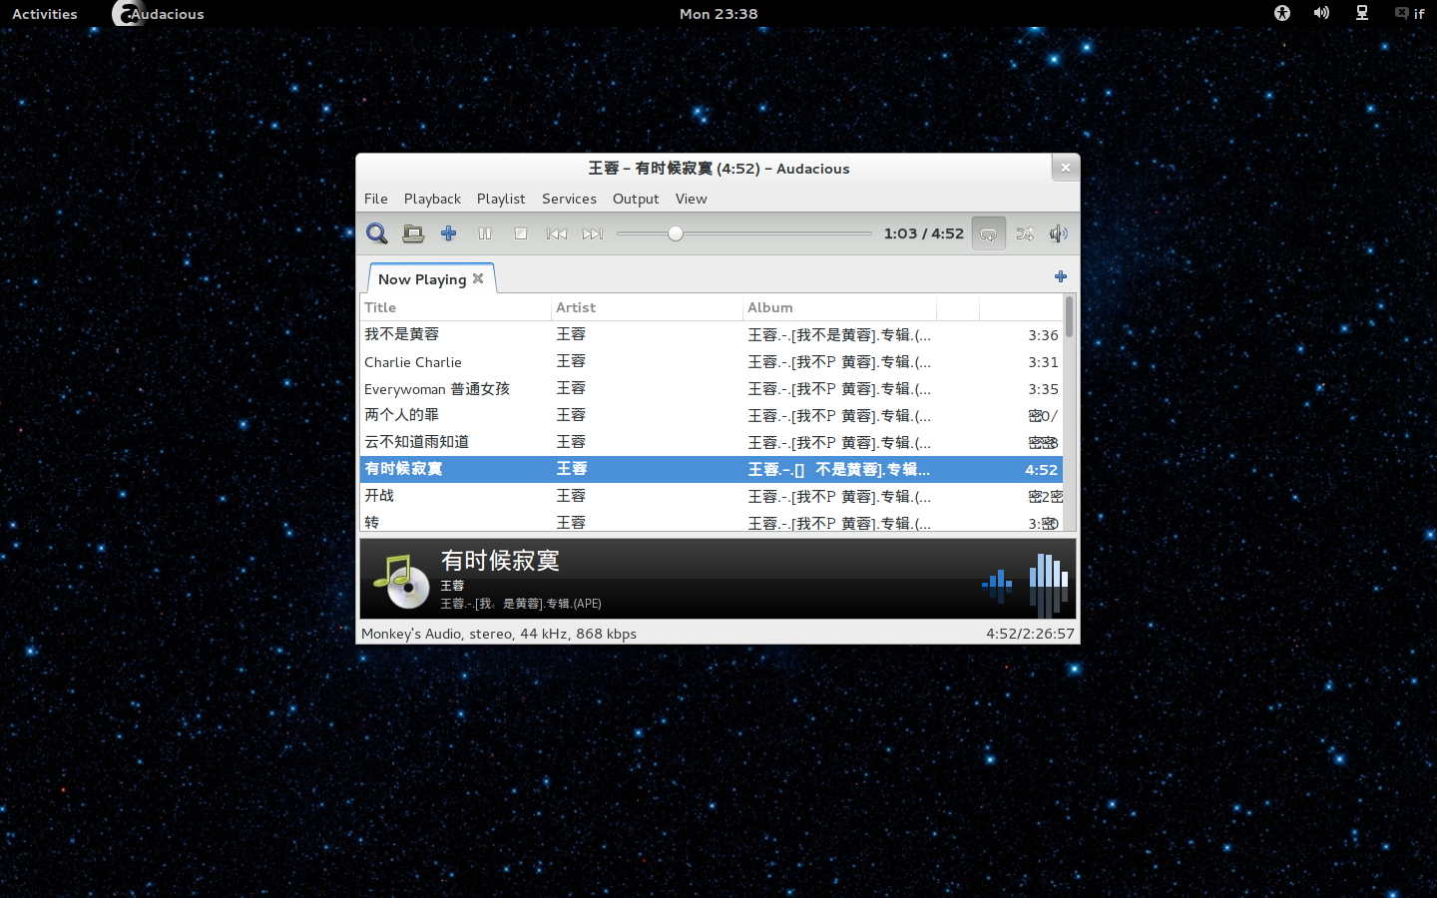Viewport: 1437px width, 898px height.
Task: Toggle the shuffle mode button
Action: point(1025,233)
